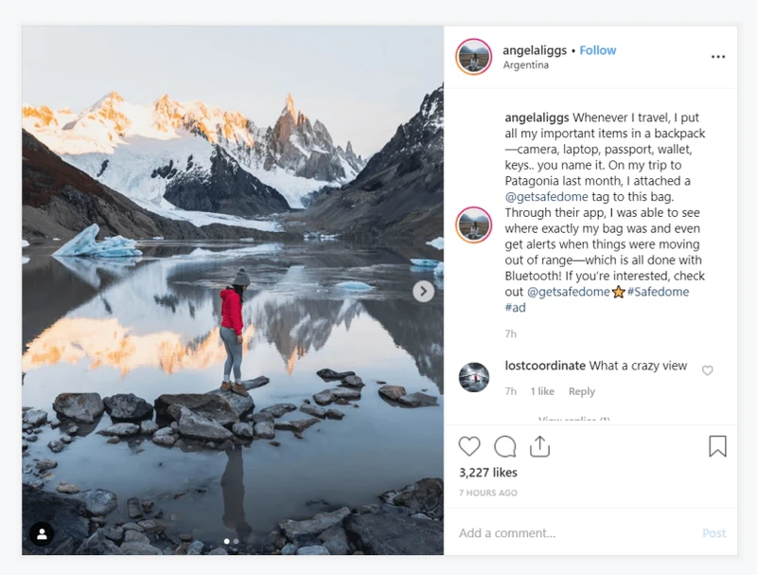The image size is (757, 575).
Task: Open lostcoordinate's avatar thumbnail
Action: click(474, 377)
